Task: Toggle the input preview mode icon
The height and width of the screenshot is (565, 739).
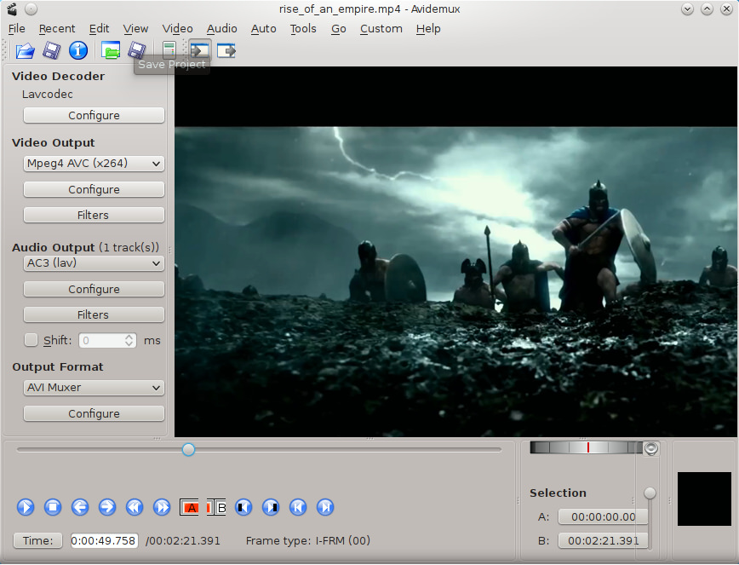Action: [200, 50]
